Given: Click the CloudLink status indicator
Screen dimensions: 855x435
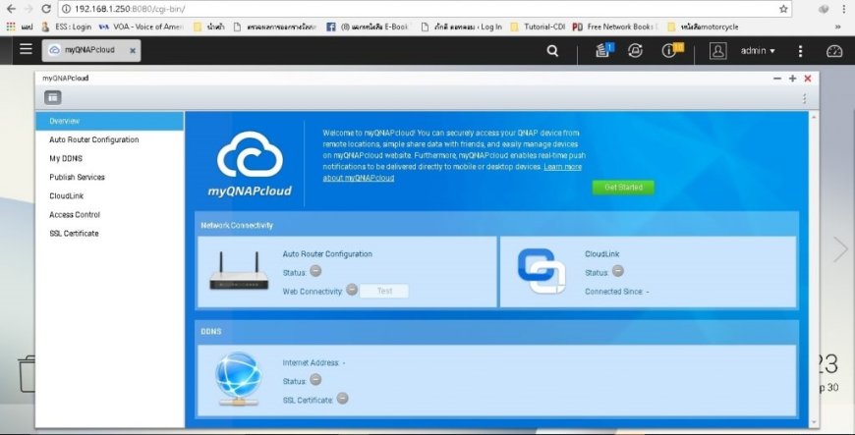Looking at the screenshot, I should 618,271.
